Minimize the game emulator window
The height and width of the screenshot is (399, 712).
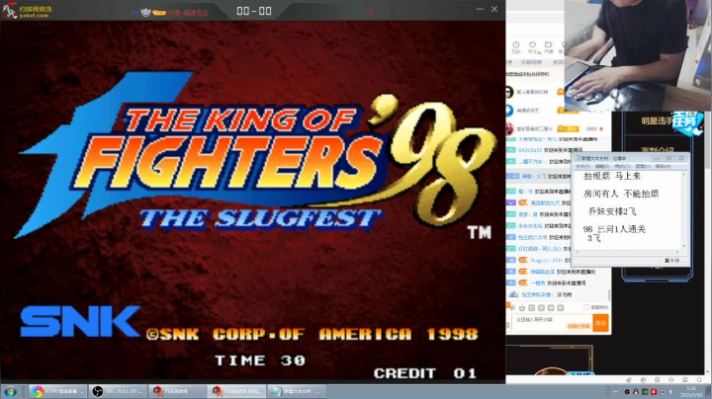tap(480, 9)
